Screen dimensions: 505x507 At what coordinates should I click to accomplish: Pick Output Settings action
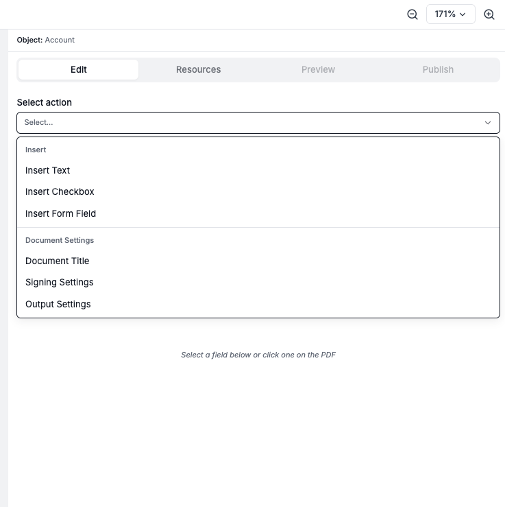(x=258, y=304)
